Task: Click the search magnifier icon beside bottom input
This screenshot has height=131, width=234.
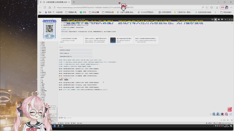Action: (65, 118)
